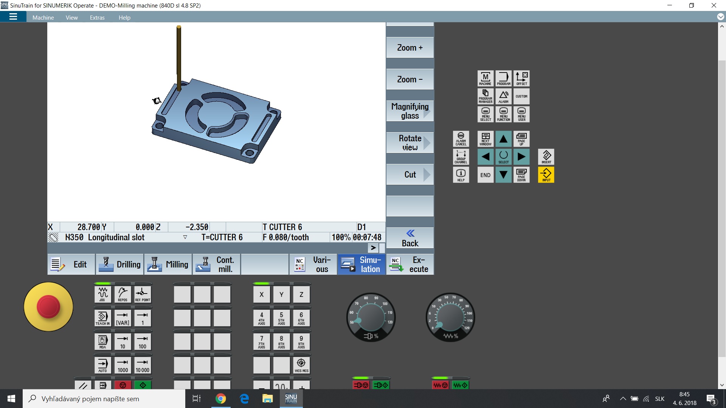The width and height of the screenshot is (726, 408).
Task: Click spindle override rotary dial
Action: [x=371, y=317]
